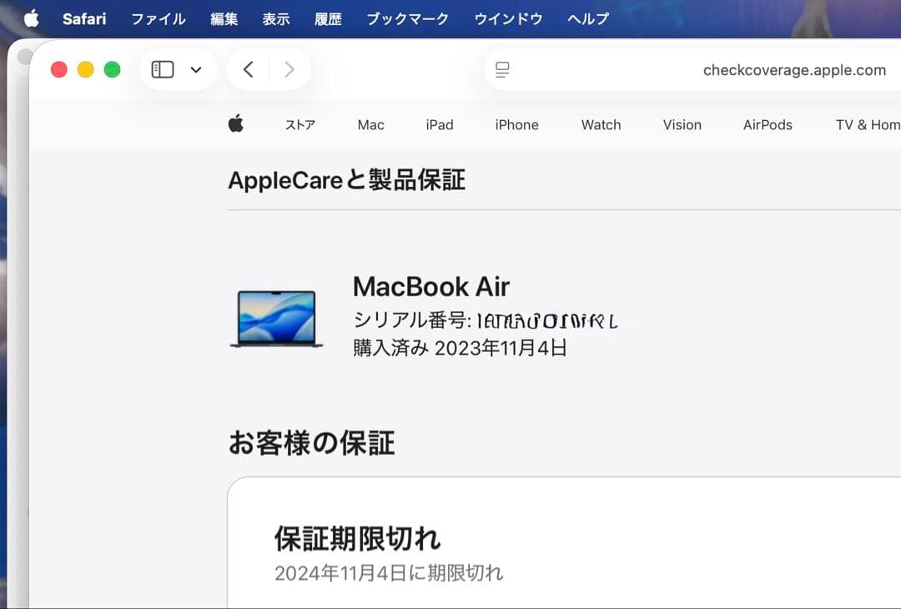
Task: Select iPad in the navigation bar
Action: (439, 124)
